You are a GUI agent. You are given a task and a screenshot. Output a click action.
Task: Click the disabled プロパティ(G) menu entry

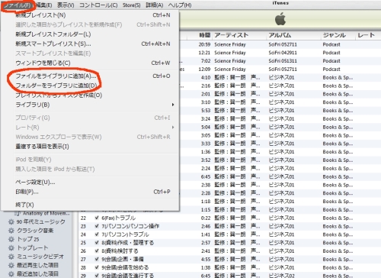click(x=93, y=118)
